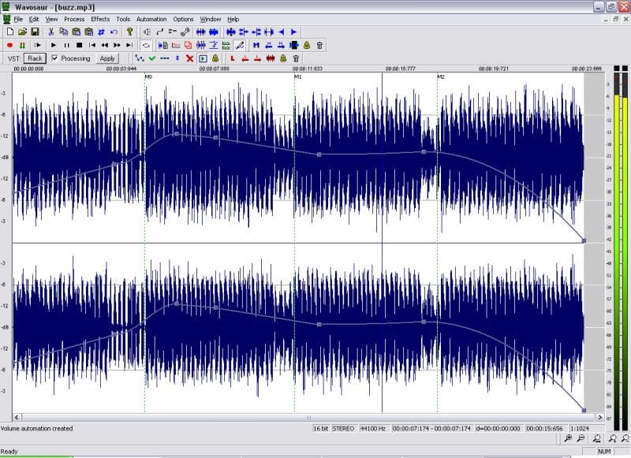631x458 pixels.
Task: Click the trash can in markers toolbar
Action: tap(296, 58)
